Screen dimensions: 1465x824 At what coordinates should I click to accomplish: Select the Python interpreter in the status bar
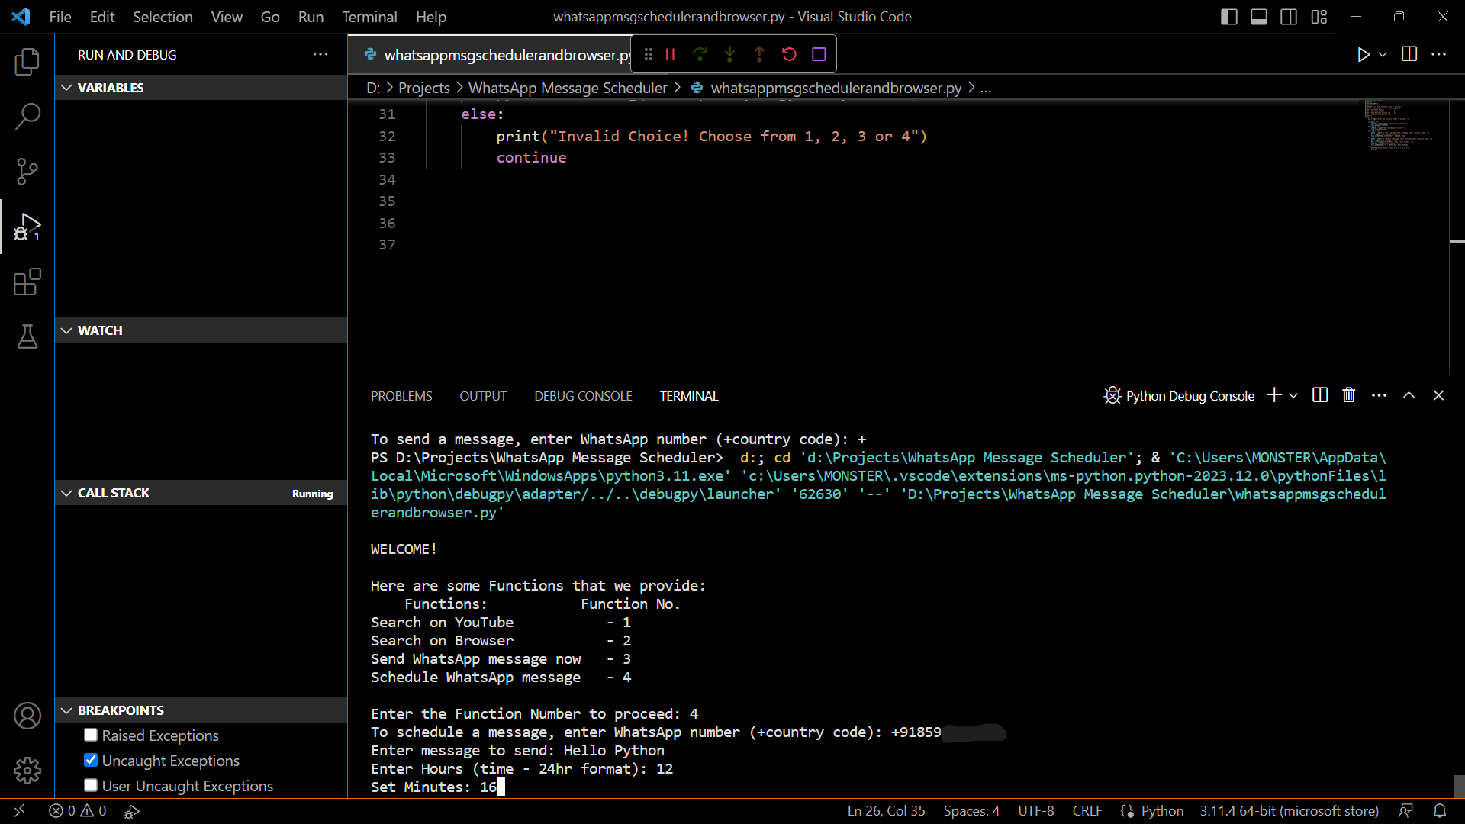[x=1290, y=810]
